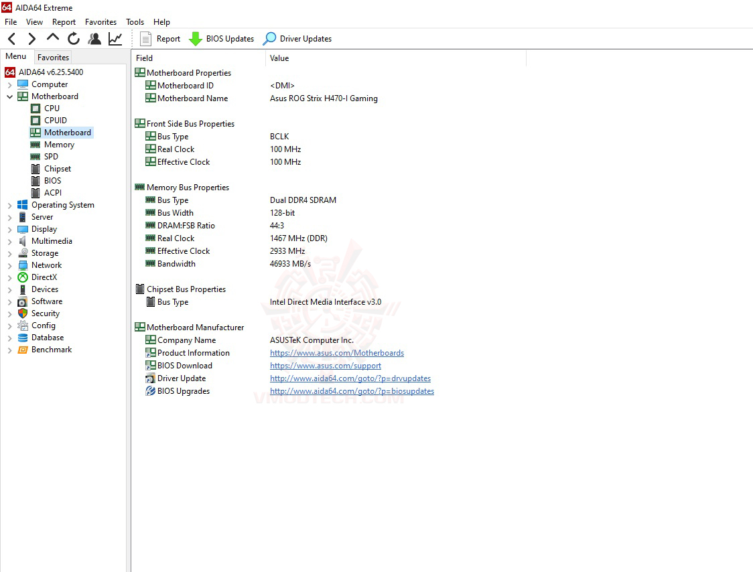The width and height of the screenshot is (753, 572).
Task: Click the Refresh toolbar icon
Action: click(74, 38)
